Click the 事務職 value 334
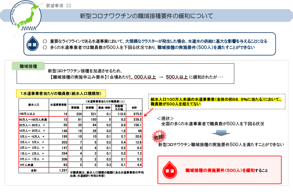The image size is (293, 196). [79, 114]
